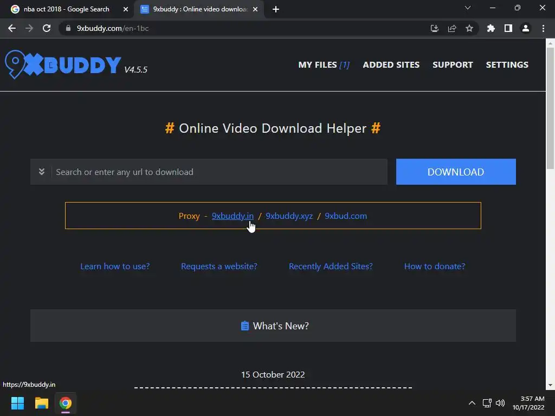This screenshot has width=555, height=416.
Task: Reload the current page
Action: 47,28
